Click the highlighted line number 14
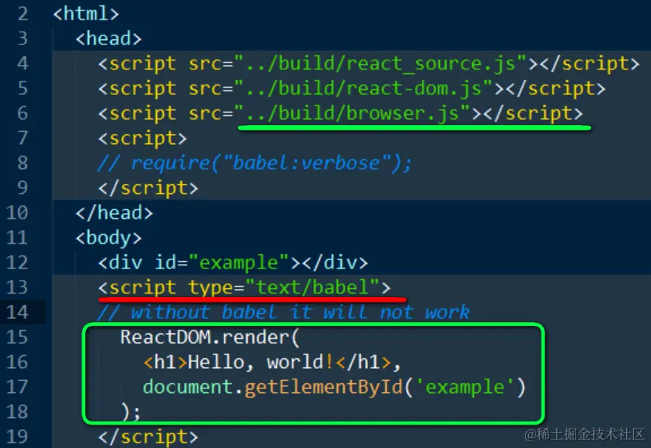The height and width of the screenshot is (448, 651). click(x=17, y=312)
